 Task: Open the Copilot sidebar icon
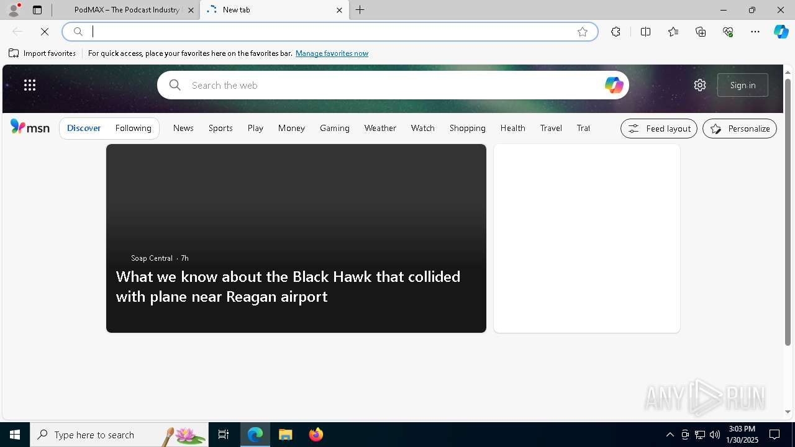[781, 32]
